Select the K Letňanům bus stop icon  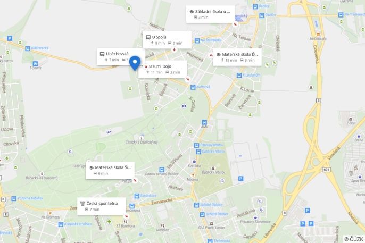(239, 76)
